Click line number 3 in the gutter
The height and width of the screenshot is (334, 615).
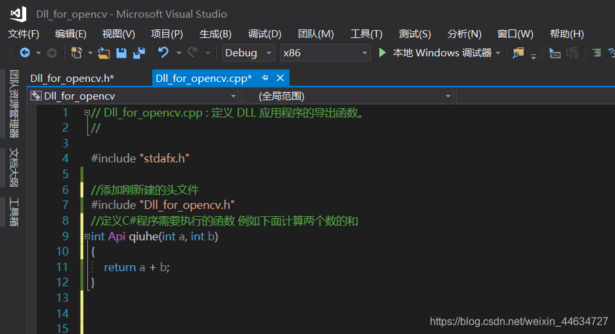66,143
